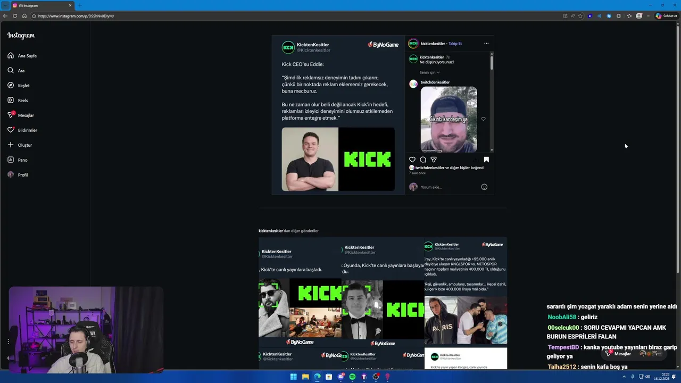Click the Instagram logo

click(x=21, y=36)
